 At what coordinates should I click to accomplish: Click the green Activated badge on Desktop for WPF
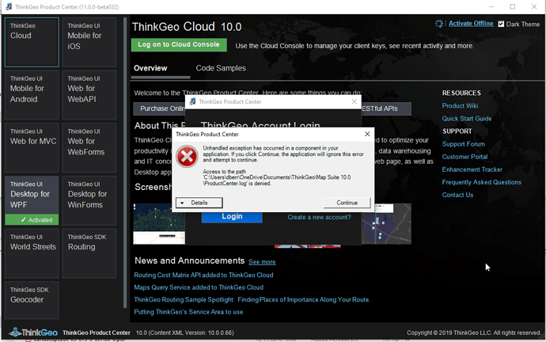pyautogui.click(x=32, y=220)
